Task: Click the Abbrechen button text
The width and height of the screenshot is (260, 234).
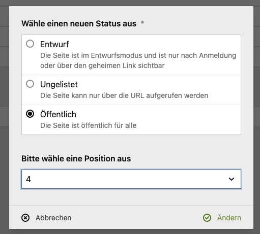Action: tap(53, 218)
